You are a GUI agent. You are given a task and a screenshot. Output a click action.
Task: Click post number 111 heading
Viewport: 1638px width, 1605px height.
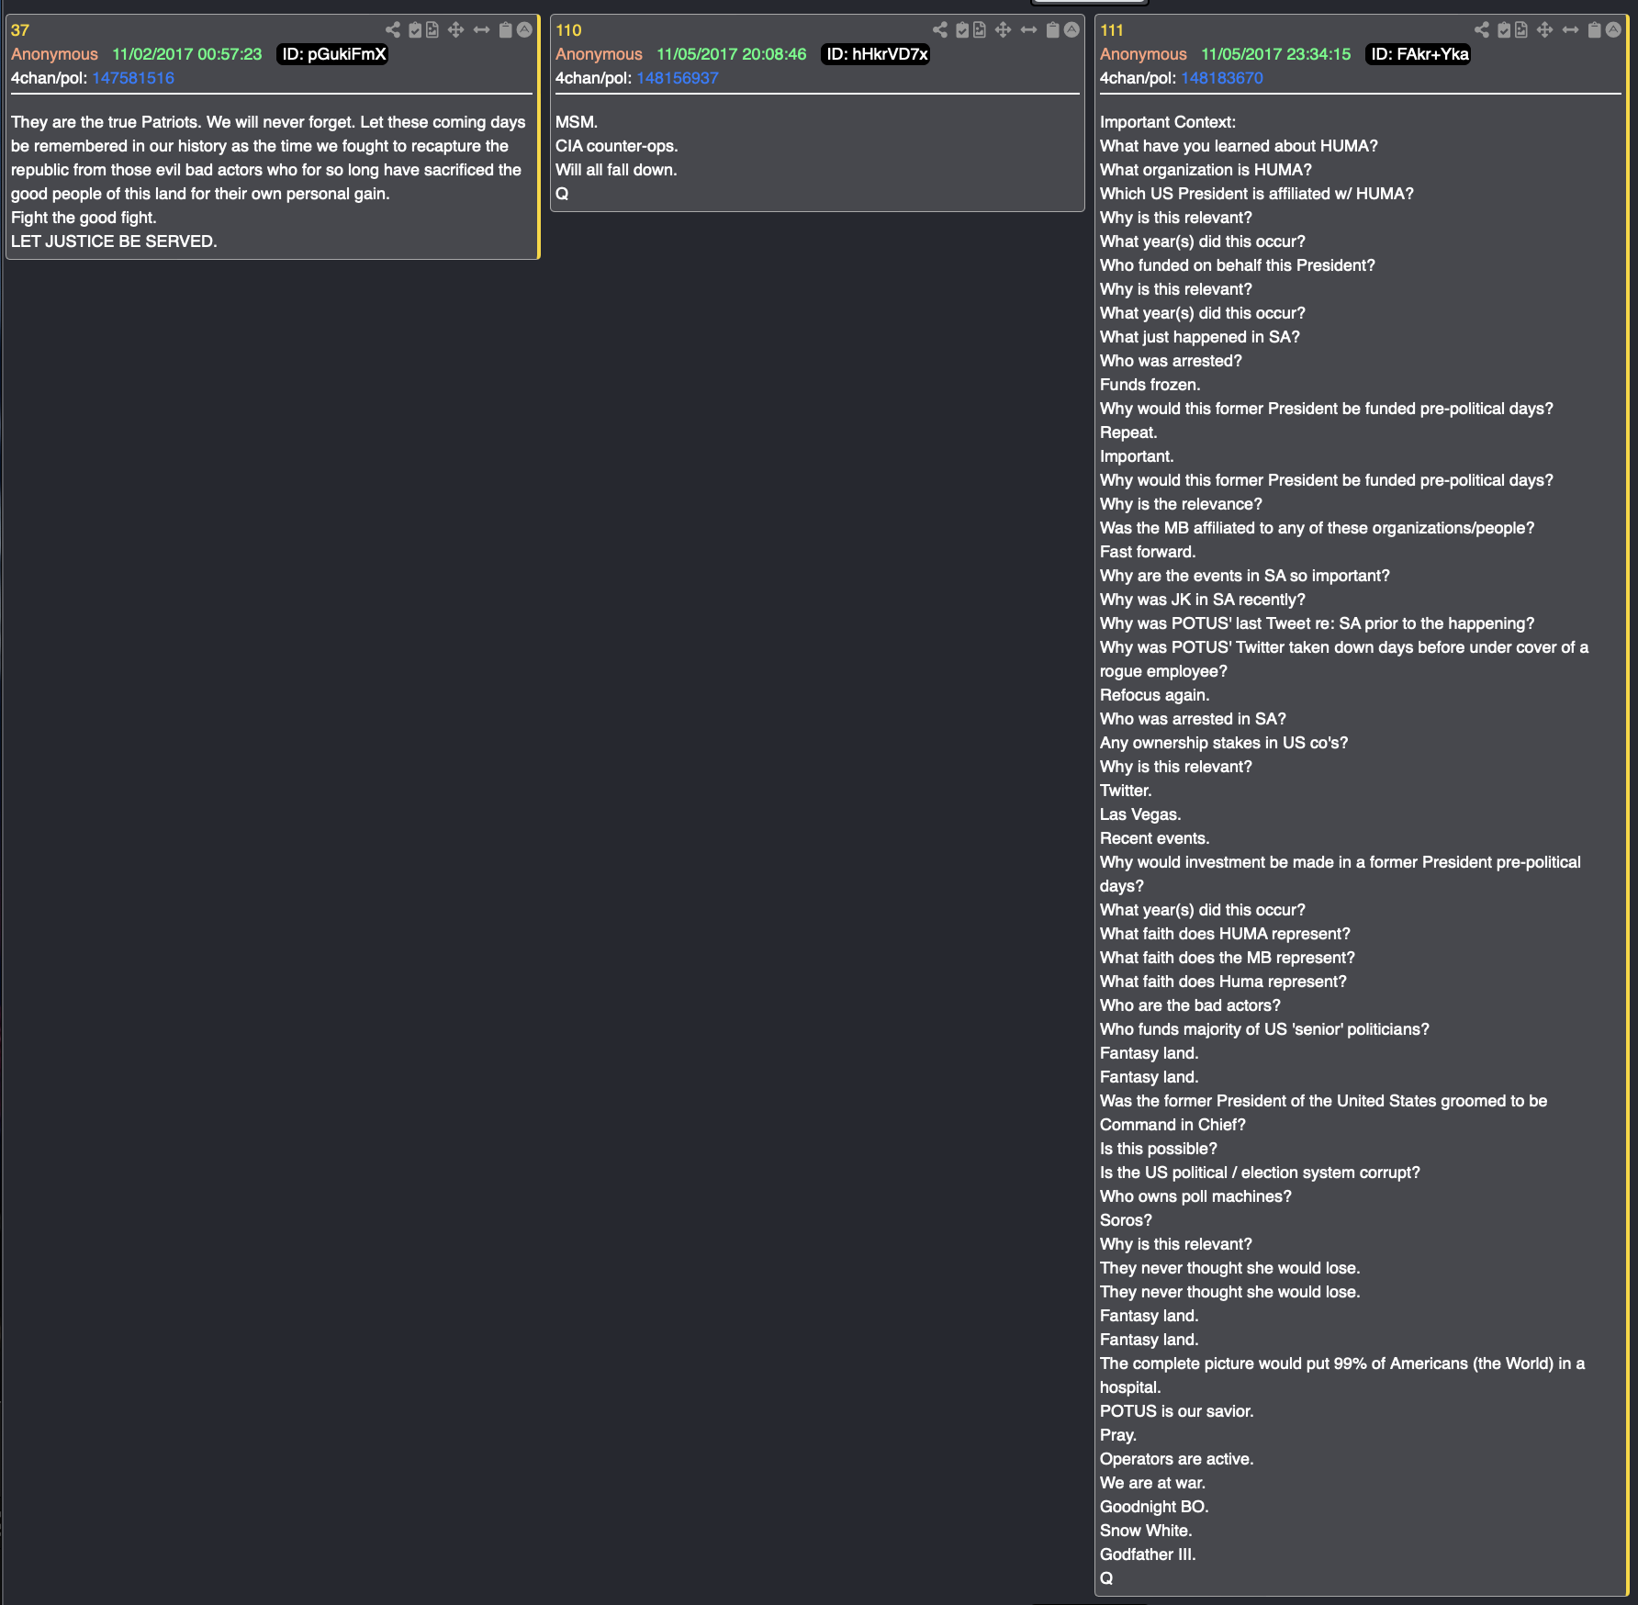[x=1112, y=30]
